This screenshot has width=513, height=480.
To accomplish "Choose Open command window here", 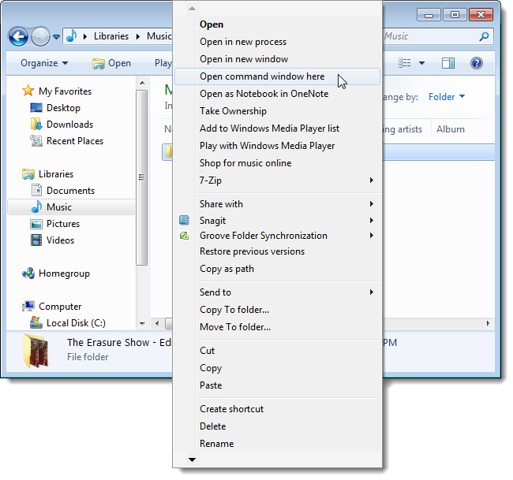I will (x=278, y=76).
